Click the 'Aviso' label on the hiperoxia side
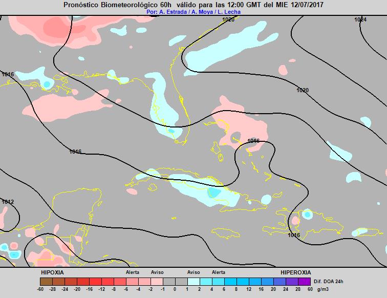The width and height of the screenshot is (387, 298). click(x=193, y=272)
